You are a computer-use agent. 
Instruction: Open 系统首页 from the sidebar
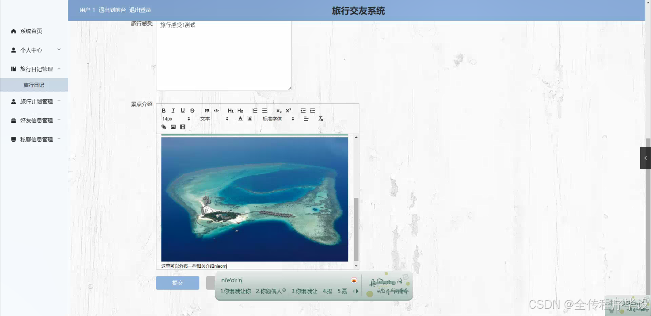[30, 31]
